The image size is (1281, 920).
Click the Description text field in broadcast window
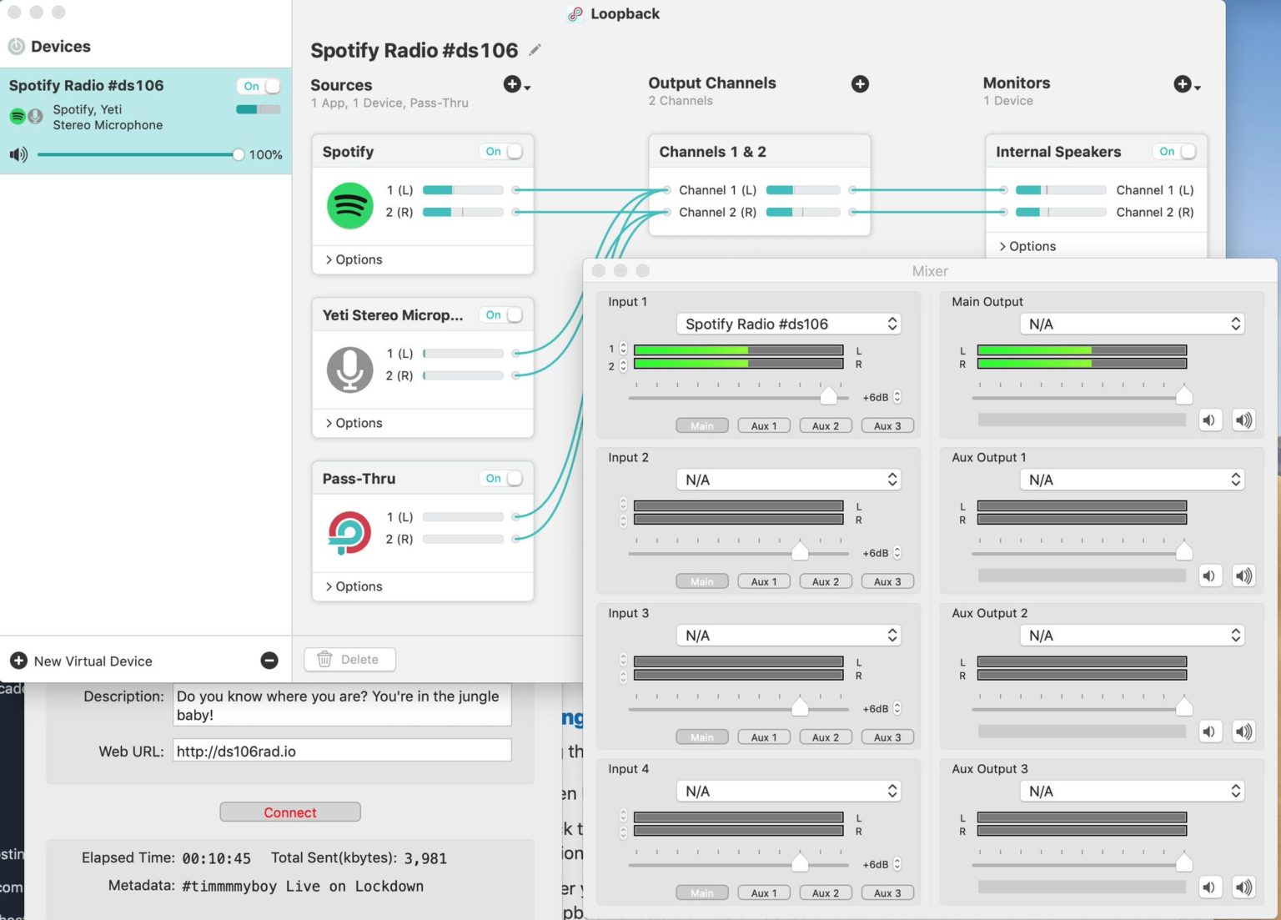tap(342, 705)
